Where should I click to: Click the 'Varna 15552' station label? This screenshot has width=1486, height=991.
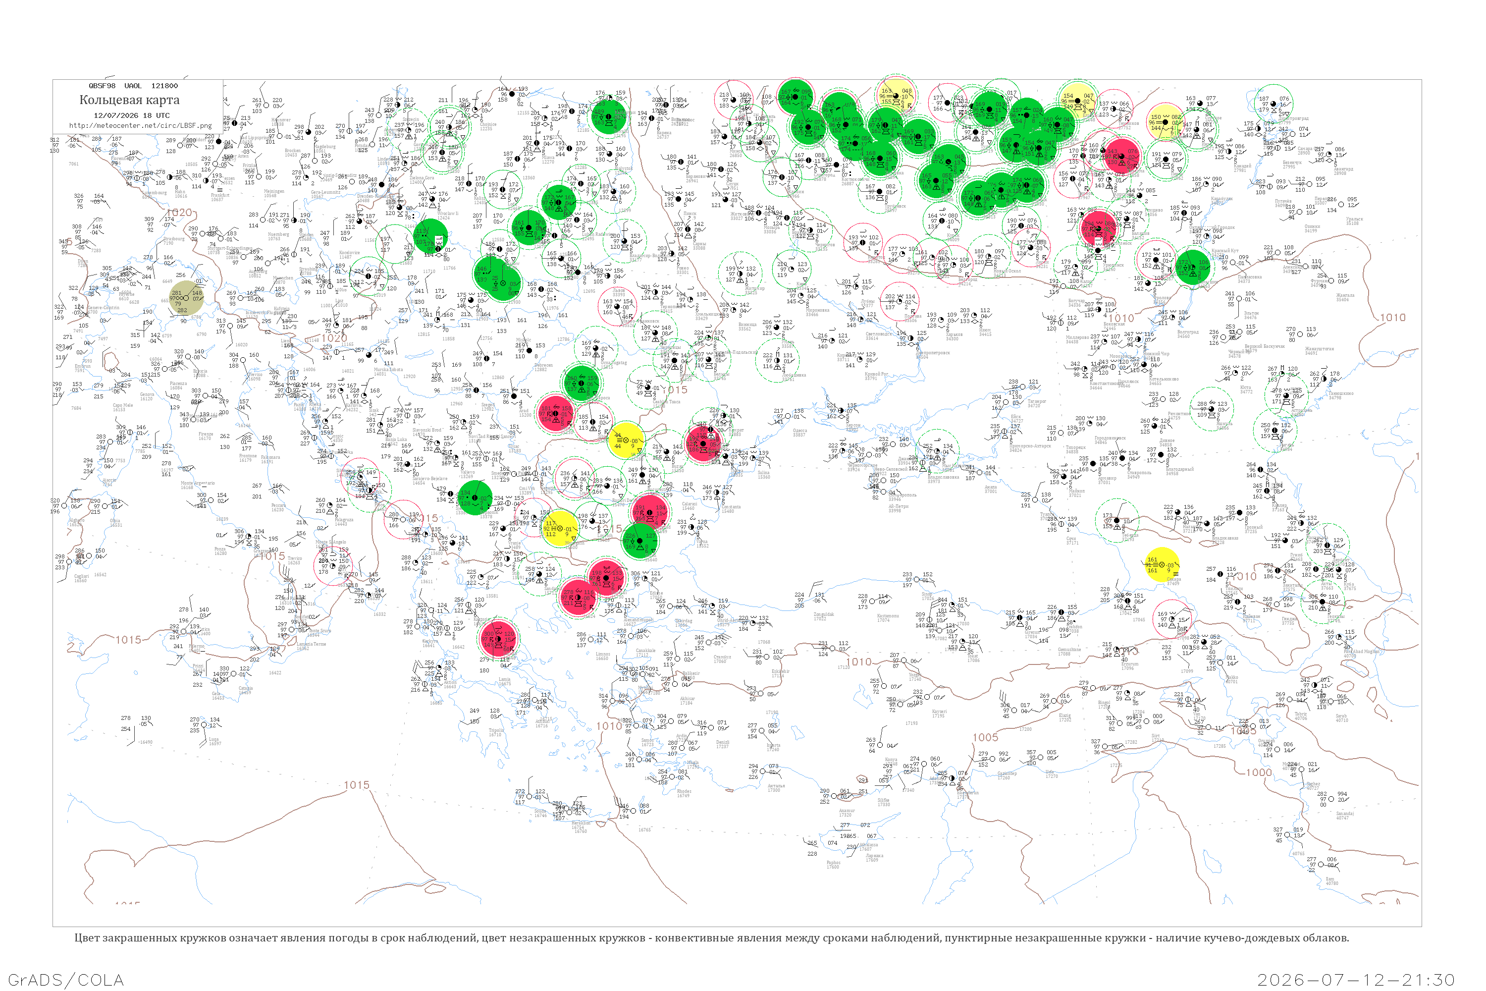click(701, 543)
